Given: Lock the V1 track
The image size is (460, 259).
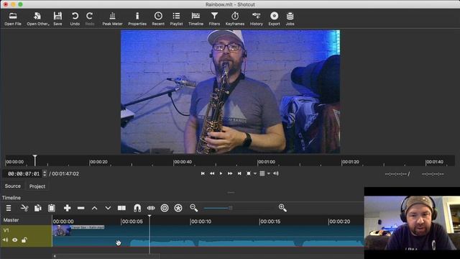Looking at the screenshot, I should (x=24, y=240).
